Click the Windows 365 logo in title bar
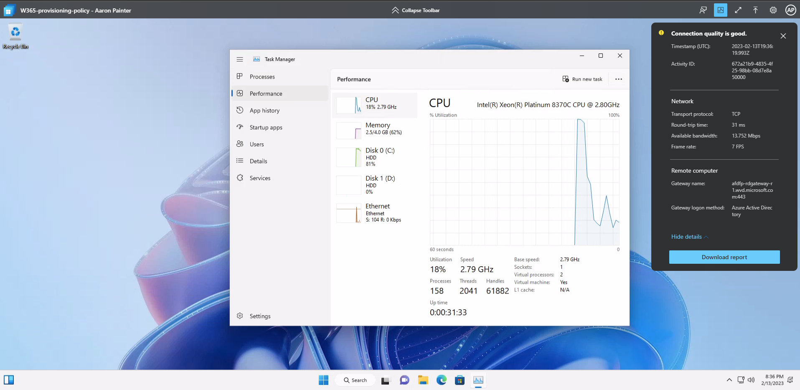The height and width of the screenshot is (390, 800). coord(9,10)
